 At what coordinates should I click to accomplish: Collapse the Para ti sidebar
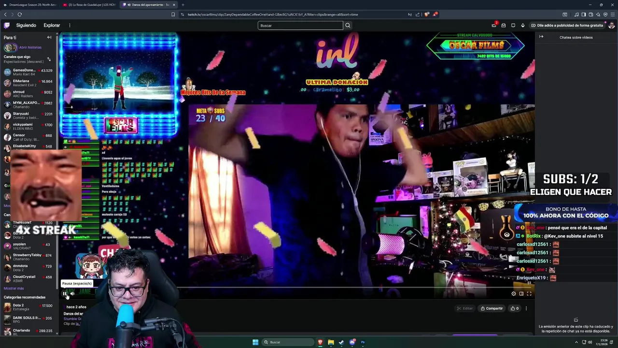pos(49,37)
